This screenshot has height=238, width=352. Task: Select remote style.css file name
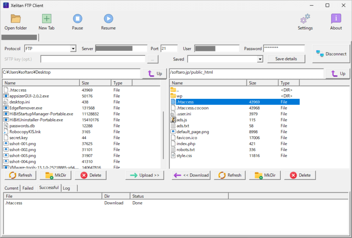point(184,156)
